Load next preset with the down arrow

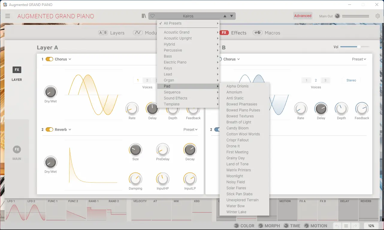pyautogui.click(x=232, y=16)
